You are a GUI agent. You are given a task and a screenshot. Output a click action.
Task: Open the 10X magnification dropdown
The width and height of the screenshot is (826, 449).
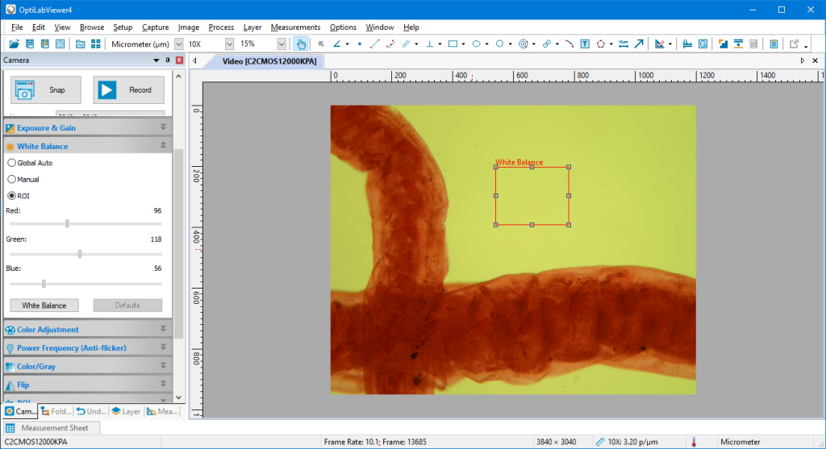229,44
